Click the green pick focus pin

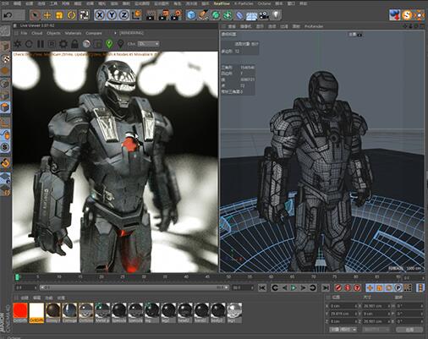(x=109, y=44)
